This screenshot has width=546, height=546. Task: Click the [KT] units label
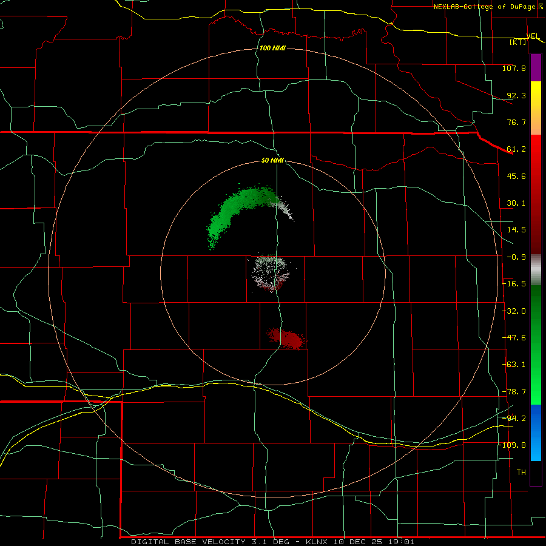[517, 42]
